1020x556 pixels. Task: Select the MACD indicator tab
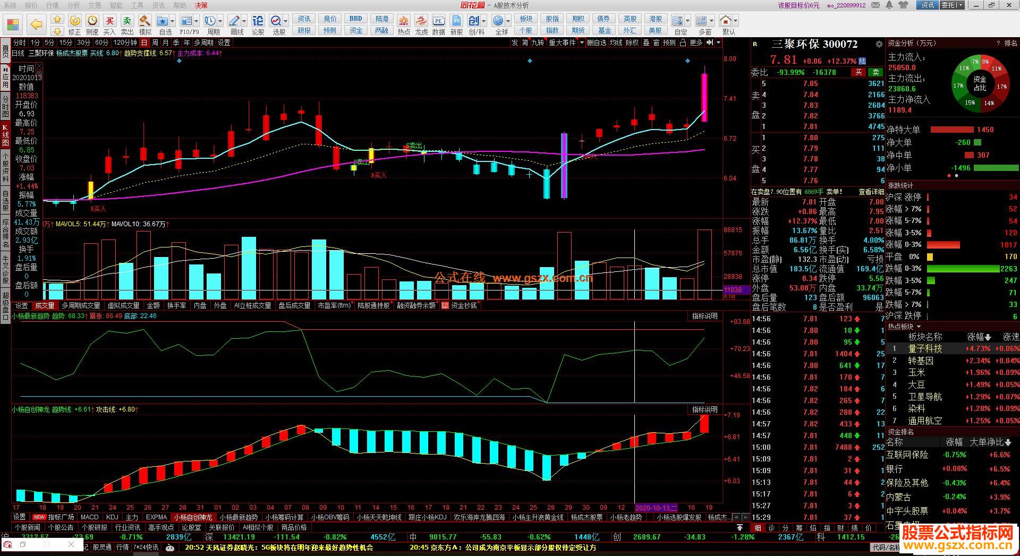89,517
